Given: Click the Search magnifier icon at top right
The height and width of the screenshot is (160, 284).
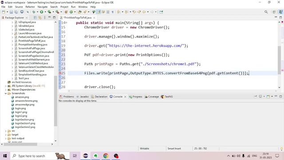Looking at the screenshot, I should (266, 12).
